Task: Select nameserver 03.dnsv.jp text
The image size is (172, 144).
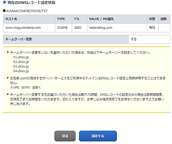Action: pyautogui.click(x=21, y=66)
